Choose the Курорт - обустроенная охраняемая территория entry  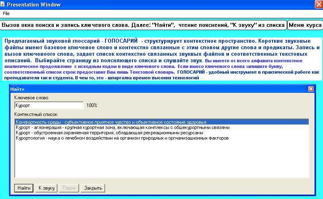click(x=109, y=133)
